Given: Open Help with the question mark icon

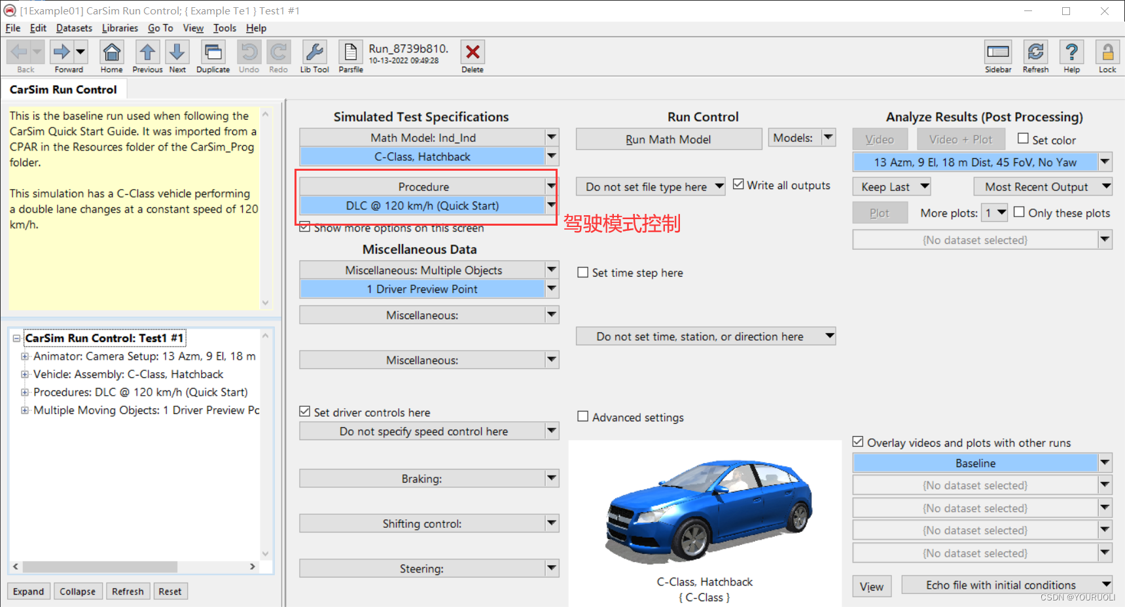Looking at the screenshot, I should point(1072,52).
